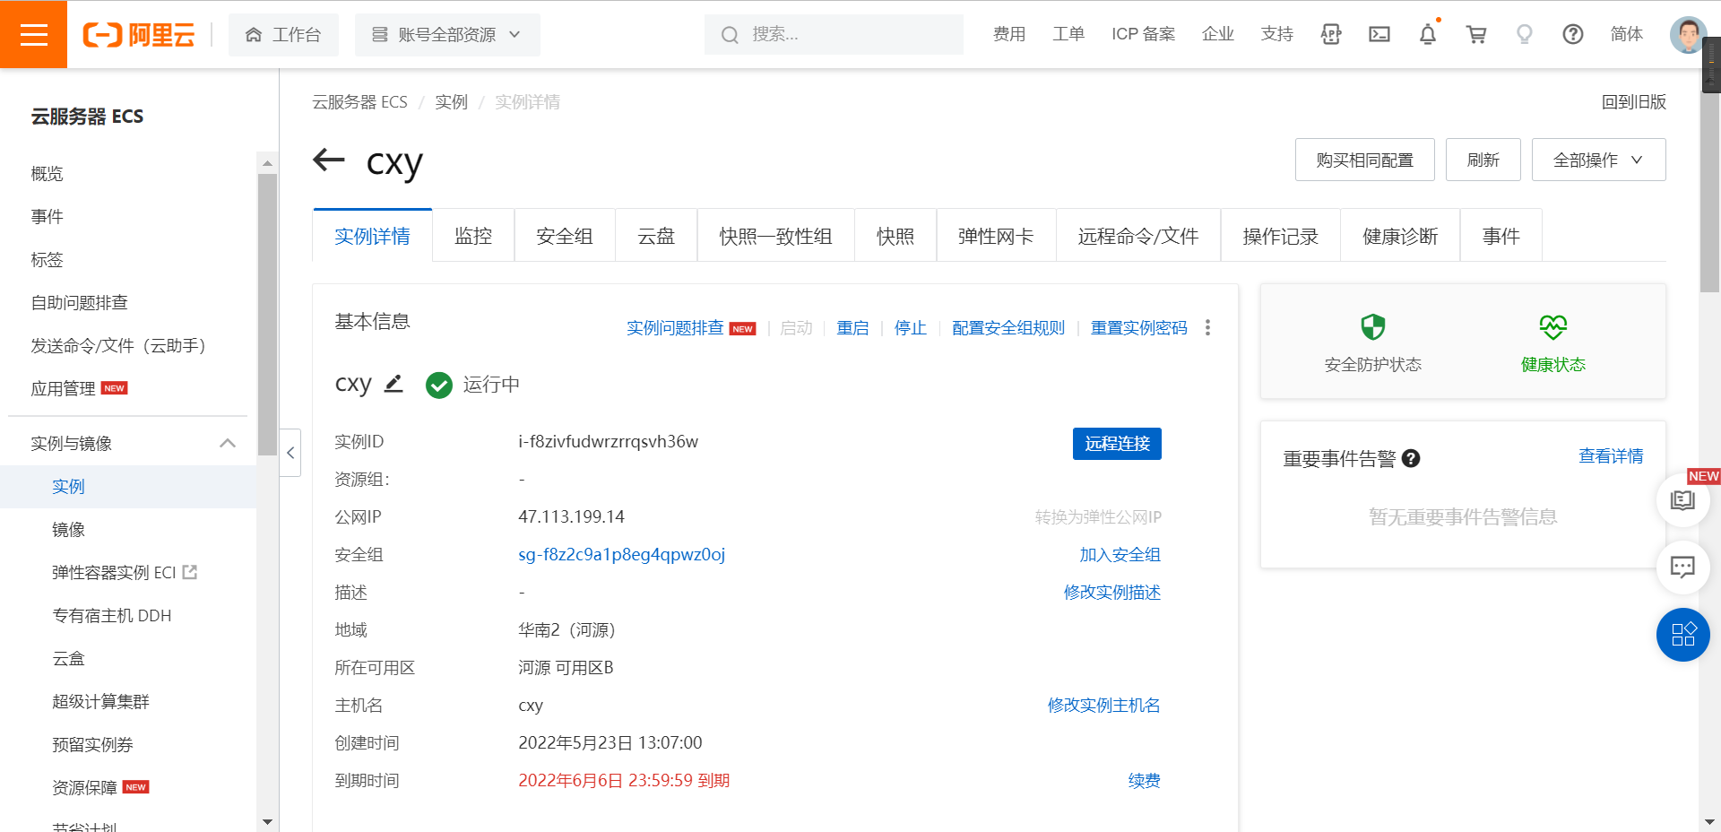Launch Cloud Shell terminal icon
Screen dimensions: 1721x832
click(1379, 34)
